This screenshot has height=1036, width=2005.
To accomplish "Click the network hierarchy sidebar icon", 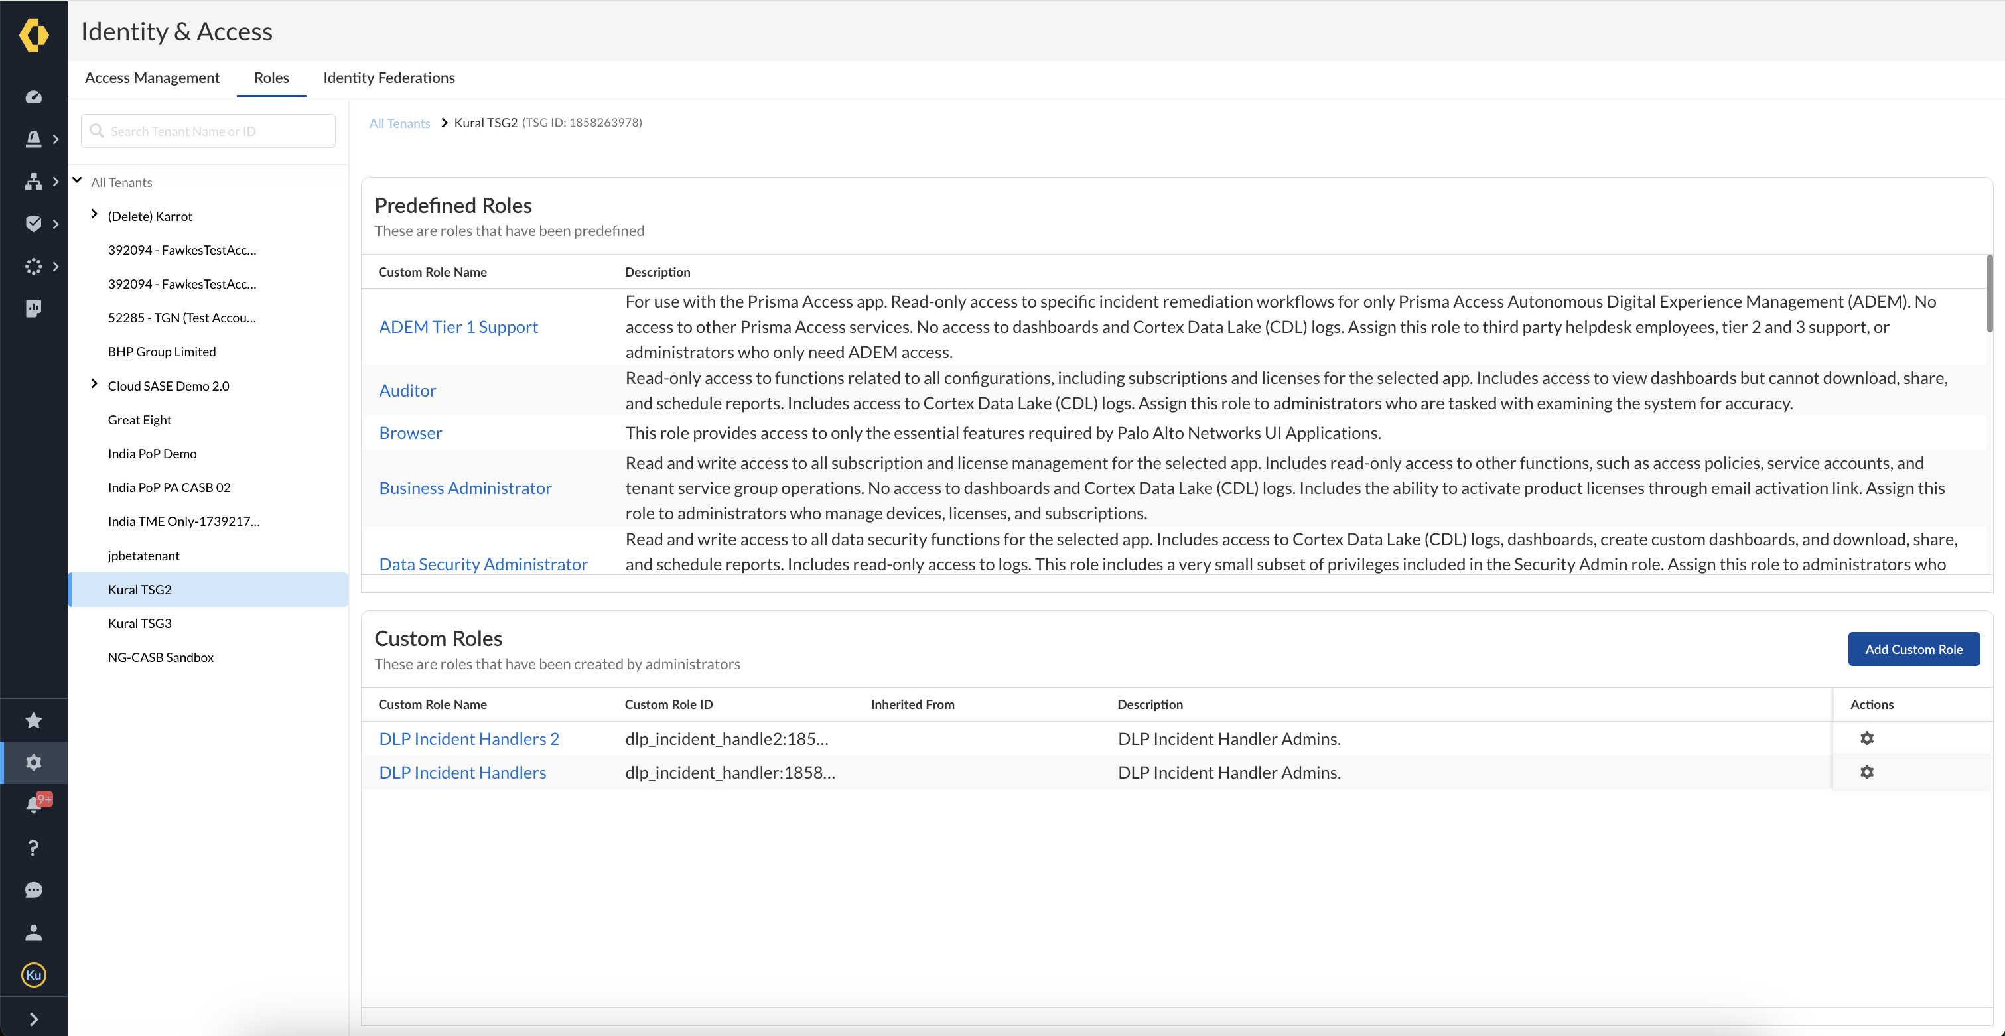I will (x=33, y=181).
